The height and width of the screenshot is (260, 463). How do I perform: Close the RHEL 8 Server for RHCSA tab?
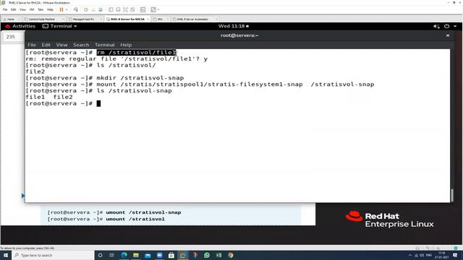click(x=148, y=19)
